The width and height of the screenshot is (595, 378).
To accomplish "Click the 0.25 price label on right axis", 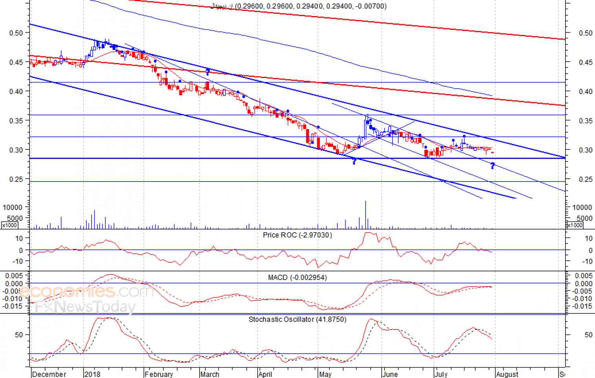I will 586,180.
